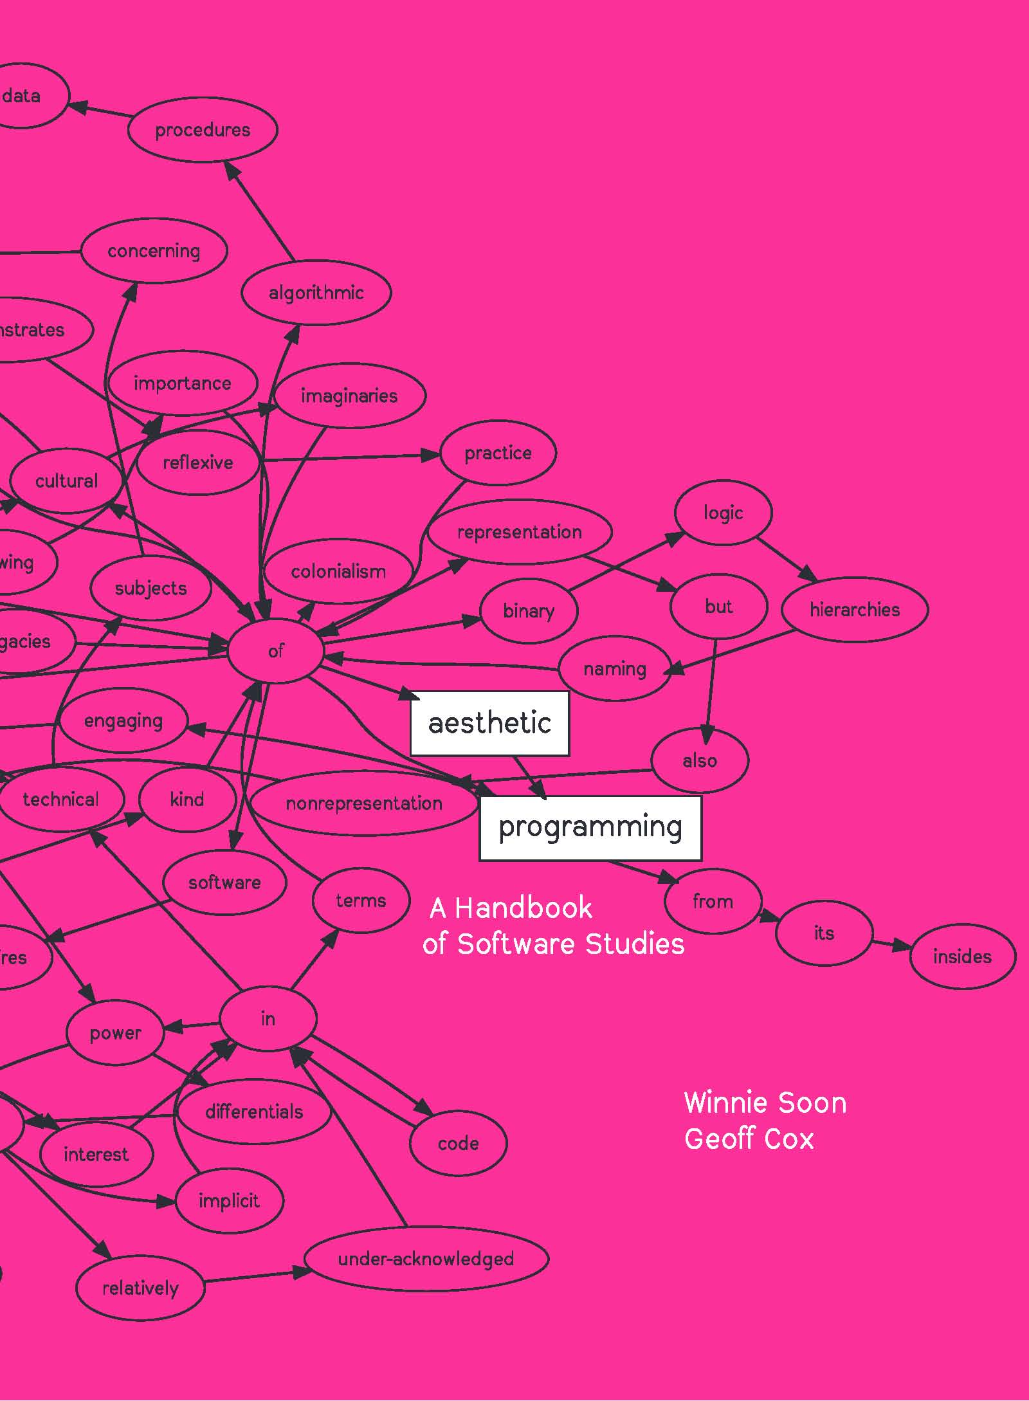Click the 'insides' node

click(x=962, y=957)
